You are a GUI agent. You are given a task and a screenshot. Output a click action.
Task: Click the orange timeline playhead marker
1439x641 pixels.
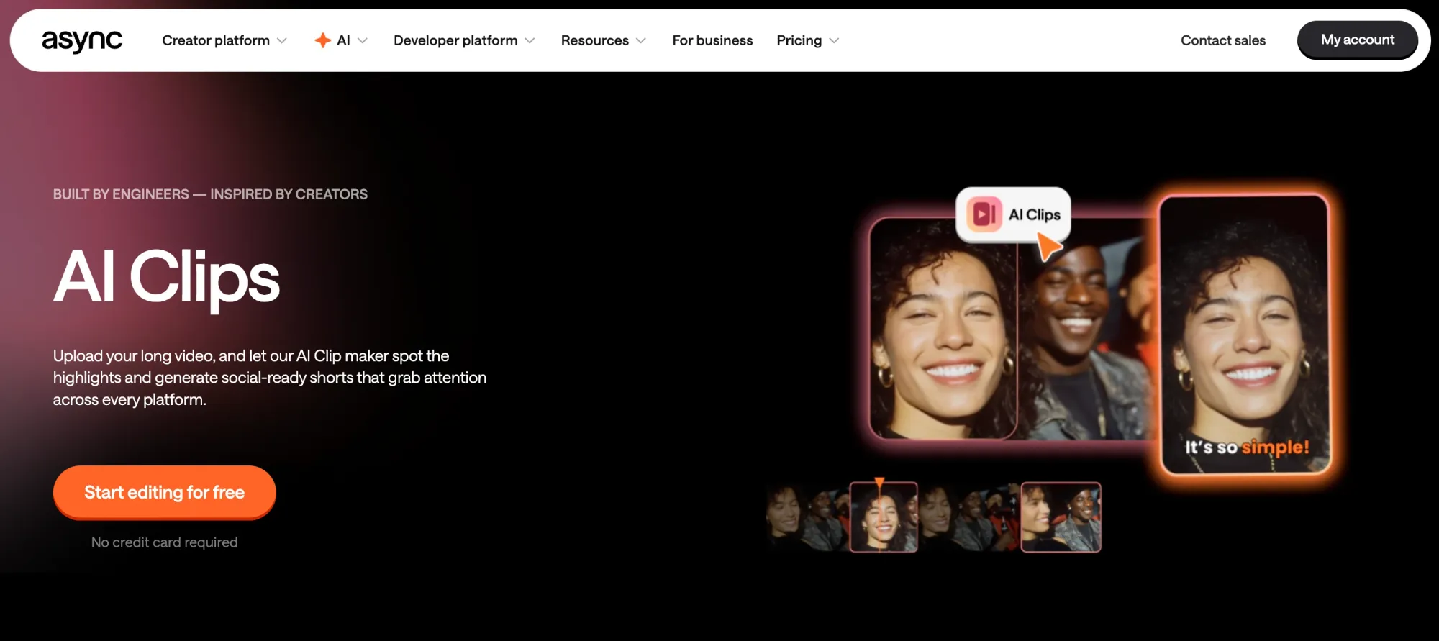coord(879,483)
